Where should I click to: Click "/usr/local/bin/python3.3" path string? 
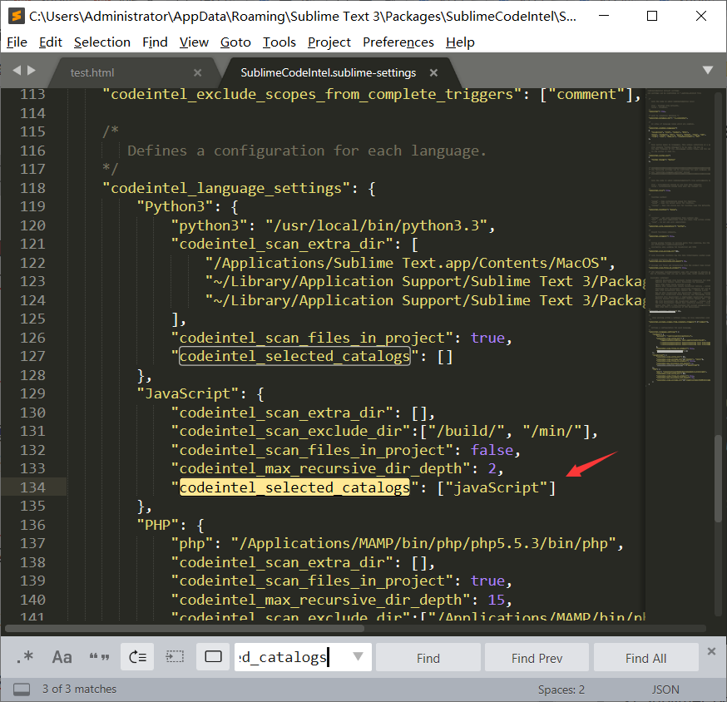(x=376, y=225)
